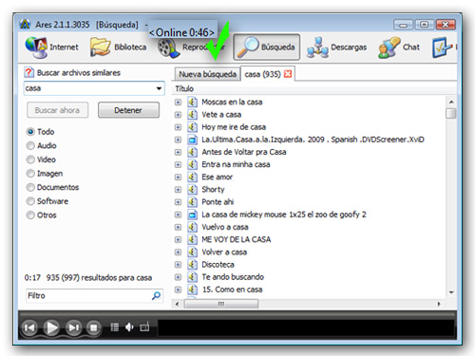
Task: Click audio icon beside Shorty
Action: click(x=192, y=190)
